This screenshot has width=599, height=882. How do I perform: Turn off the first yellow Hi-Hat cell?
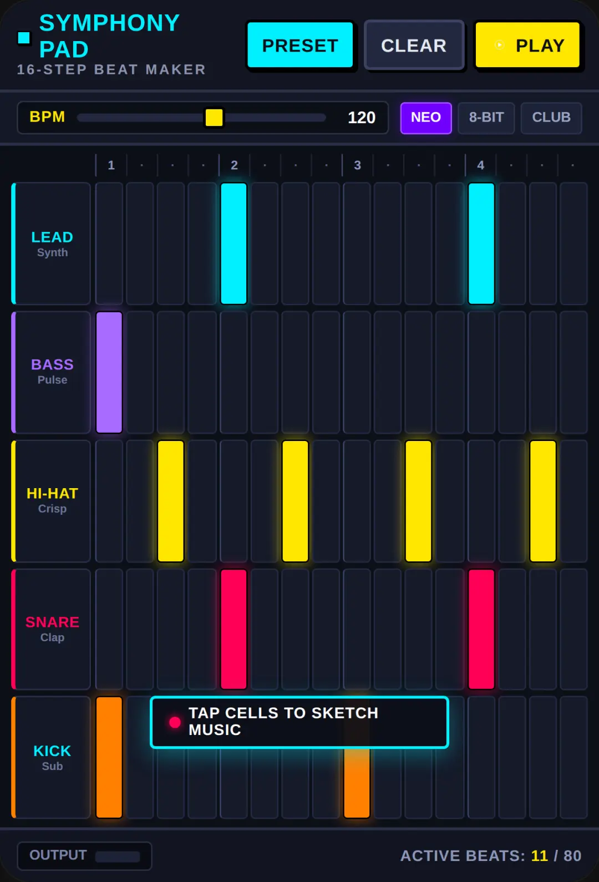pyautogui.click(x=171, y=501)
